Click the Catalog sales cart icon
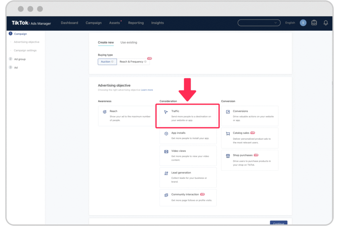This screenshot has height=226, width=339. click(228, 134)
